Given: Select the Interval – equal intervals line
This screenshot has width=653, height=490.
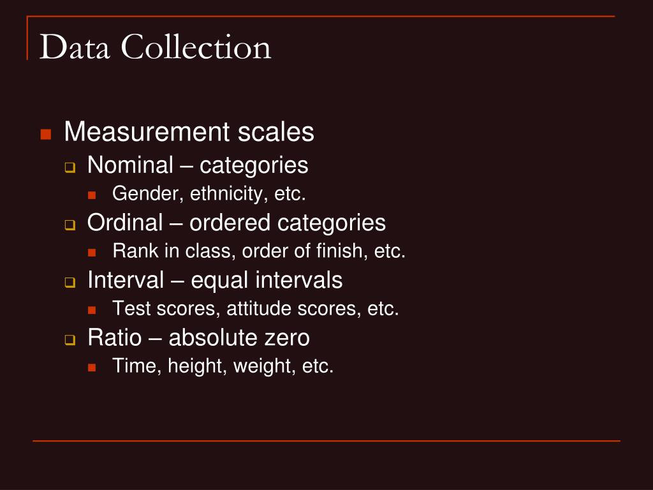Looking at the screenshot, I should coord(215,281).
